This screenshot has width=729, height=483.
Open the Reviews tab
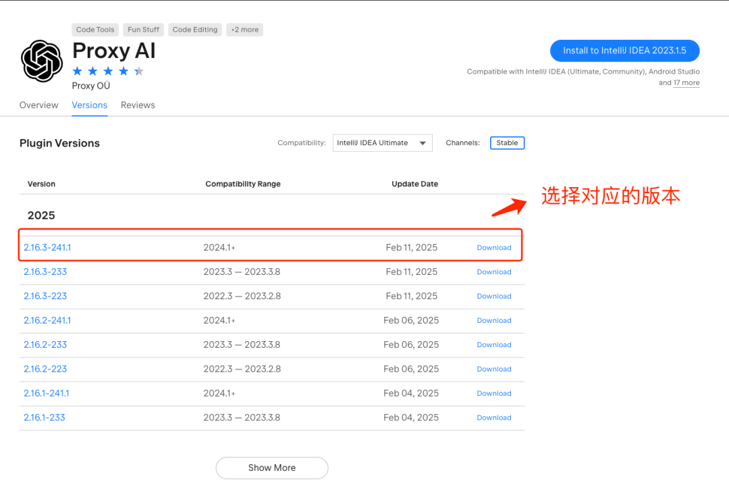[x=138, y=105]
